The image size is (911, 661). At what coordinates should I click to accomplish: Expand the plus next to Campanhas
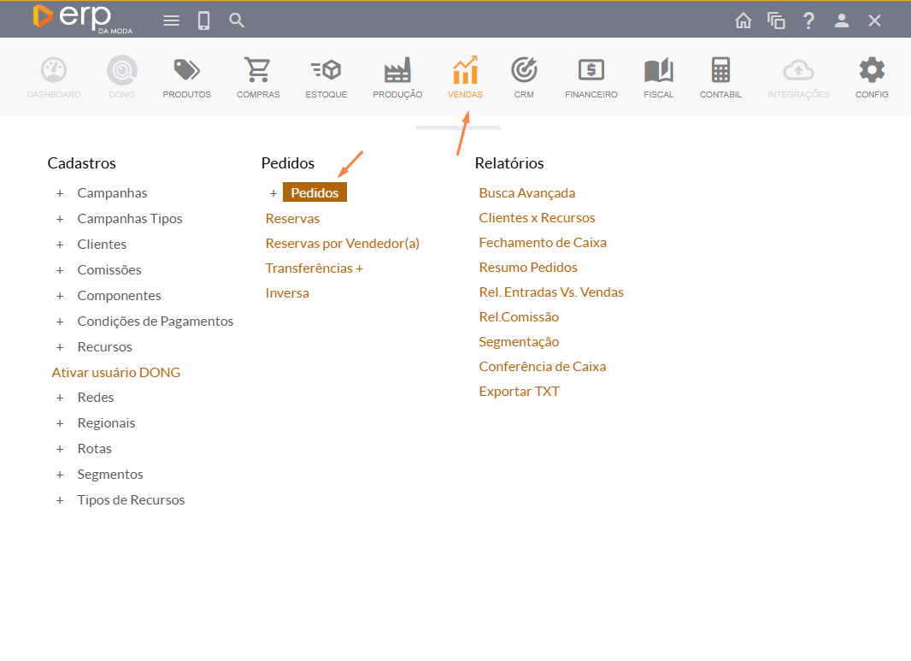click(60, 193)
